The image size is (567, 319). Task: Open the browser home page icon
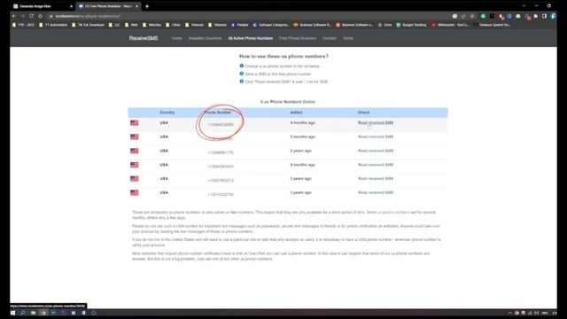click(x=40, y=16)
